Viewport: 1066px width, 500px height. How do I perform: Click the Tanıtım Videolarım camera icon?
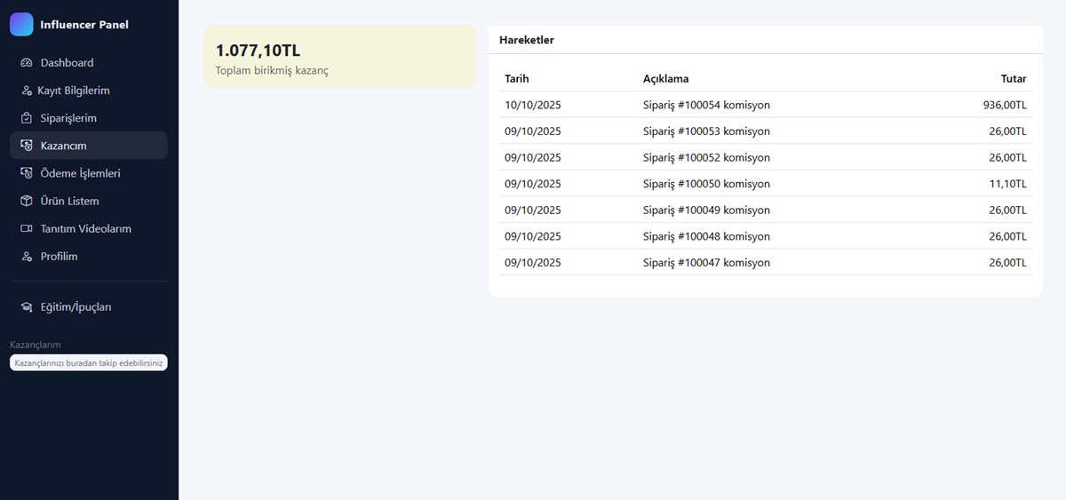27,228
